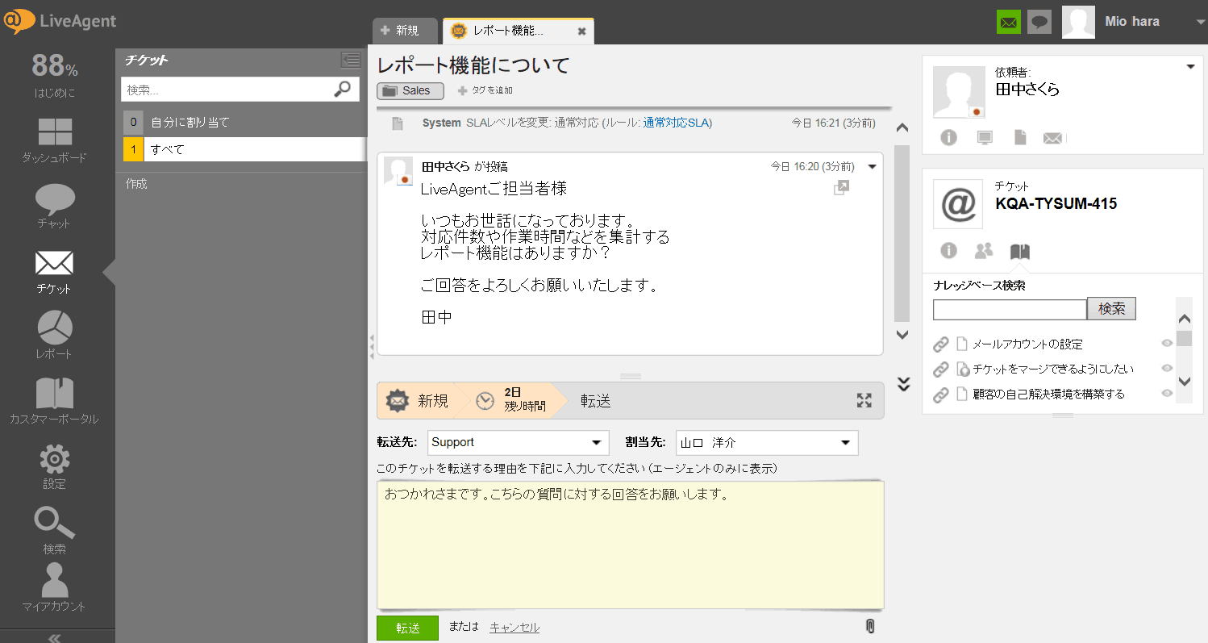Click the LiveAgent logo
This screenshot has height=643, width=1208.
pos(60,21)
